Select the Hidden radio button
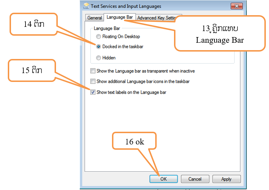 coord(99,58)
